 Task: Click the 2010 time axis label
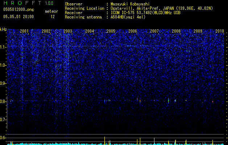[x=220, y=31]
